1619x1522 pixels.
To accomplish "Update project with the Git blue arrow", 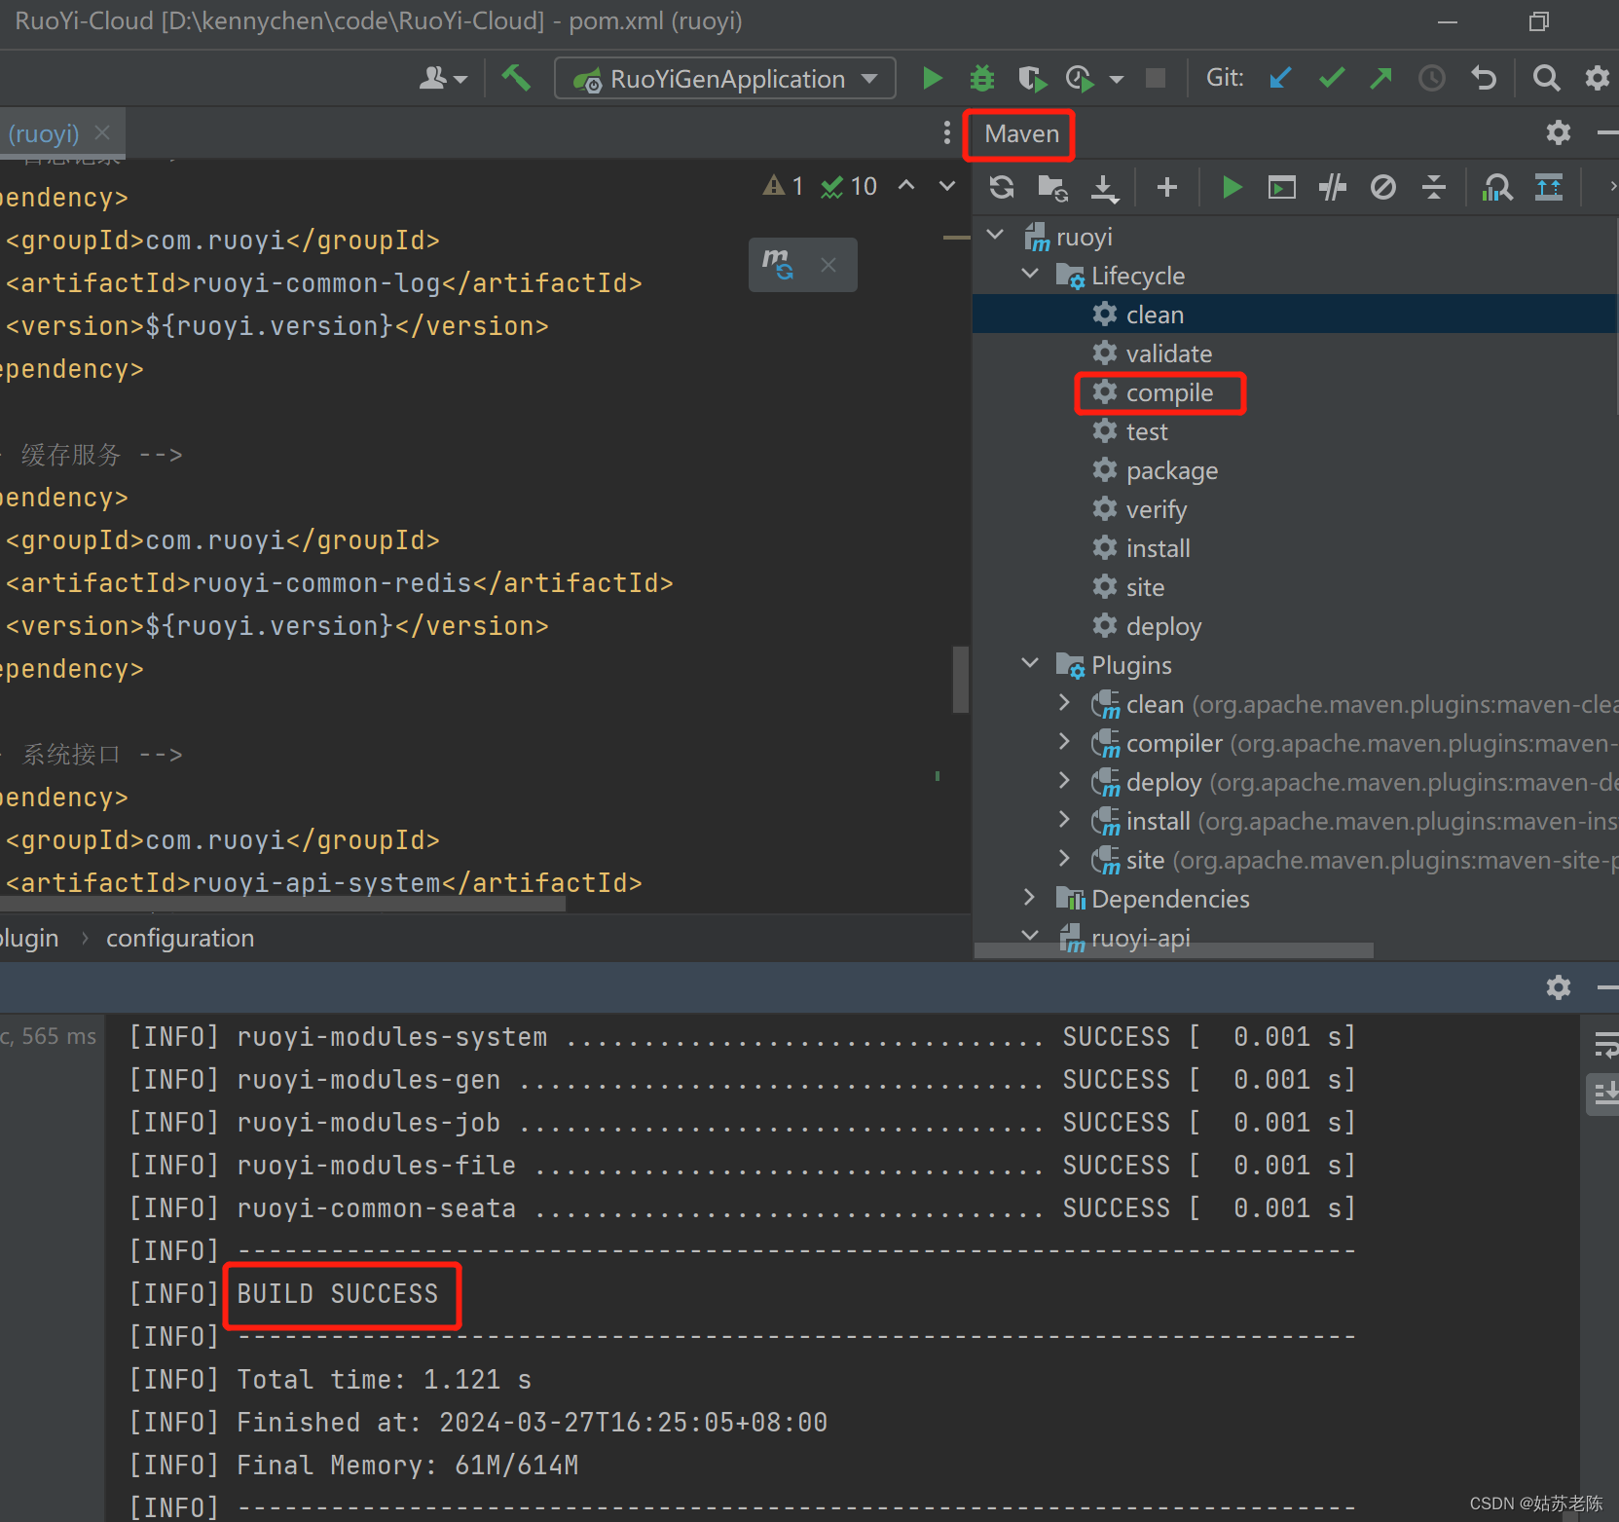I will [x=1280, y=78].
